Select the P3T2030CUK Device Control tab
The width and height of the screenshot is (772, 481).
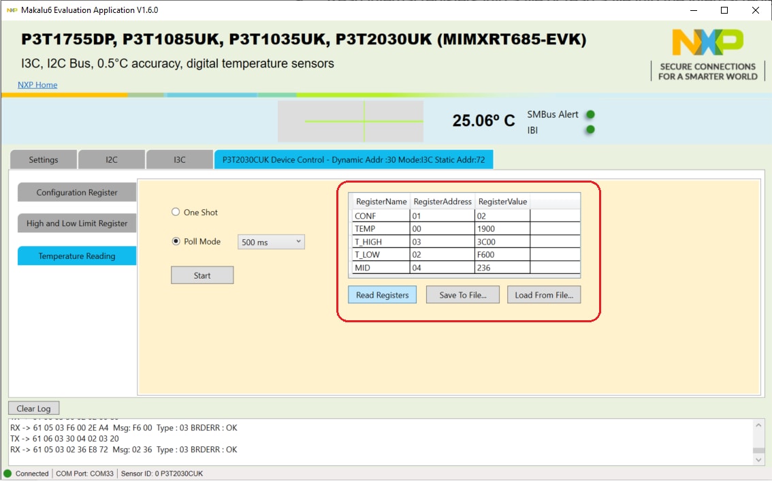353,160
